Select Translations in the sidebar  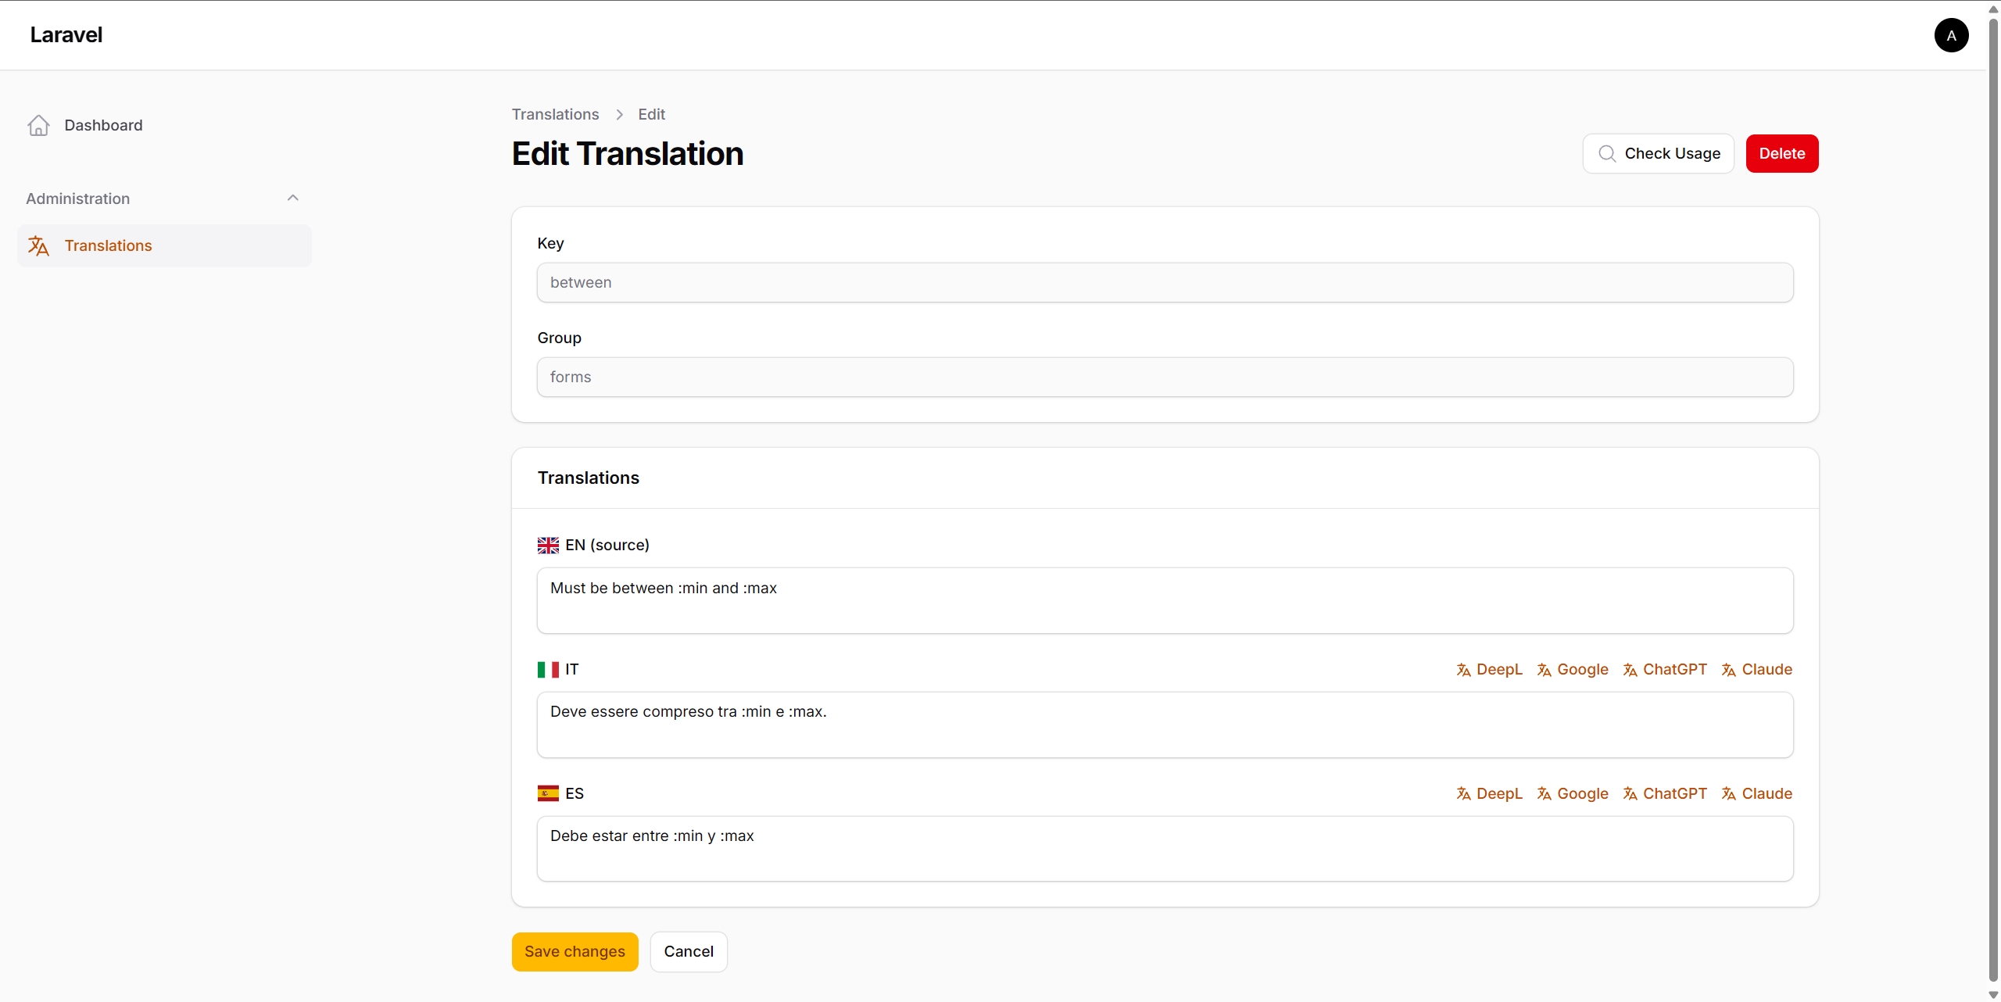[x=109, y=245]
